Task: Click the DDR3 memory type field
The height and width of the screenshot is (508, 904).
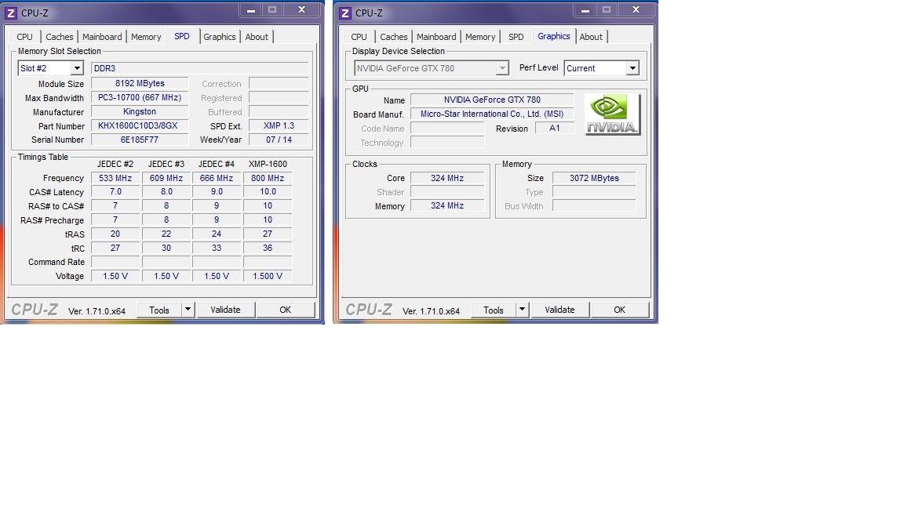Action: (x=200, y=68)
